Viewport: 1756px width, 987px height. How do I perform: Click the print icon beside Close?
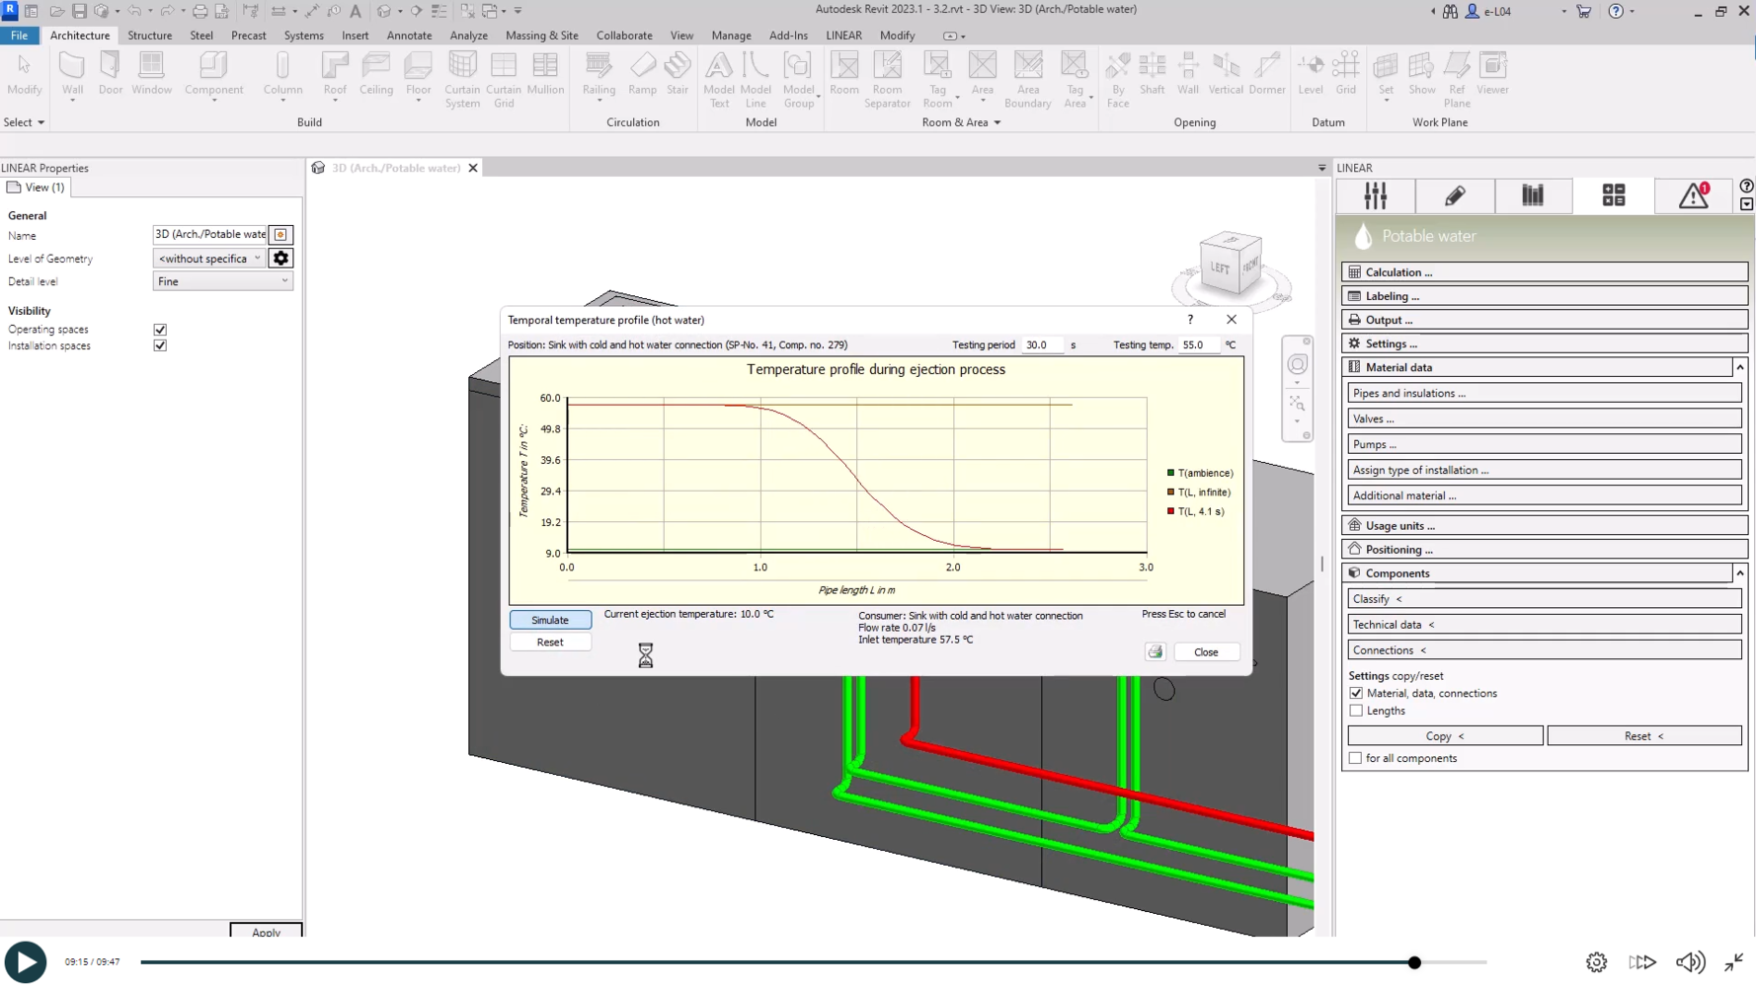coord(1155,652)
